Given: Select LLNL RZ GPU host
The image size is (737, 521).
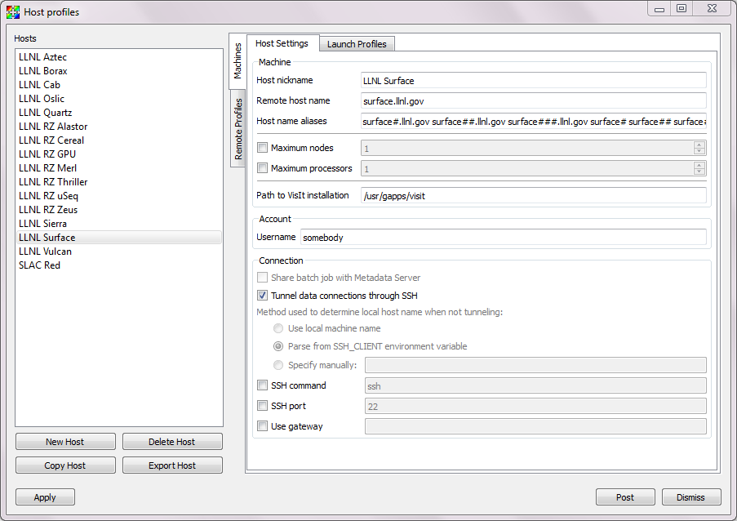Looking at the screenshot, I should (x=119, y=154).
